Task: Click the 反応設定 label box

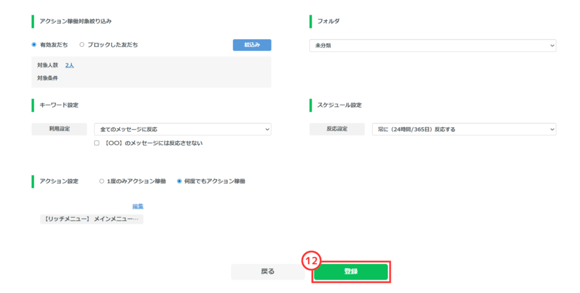Action: (x=336, y=130)
